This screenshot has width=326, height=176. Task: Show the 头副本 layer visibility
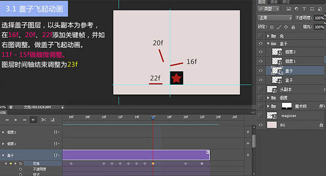point(260,89)
